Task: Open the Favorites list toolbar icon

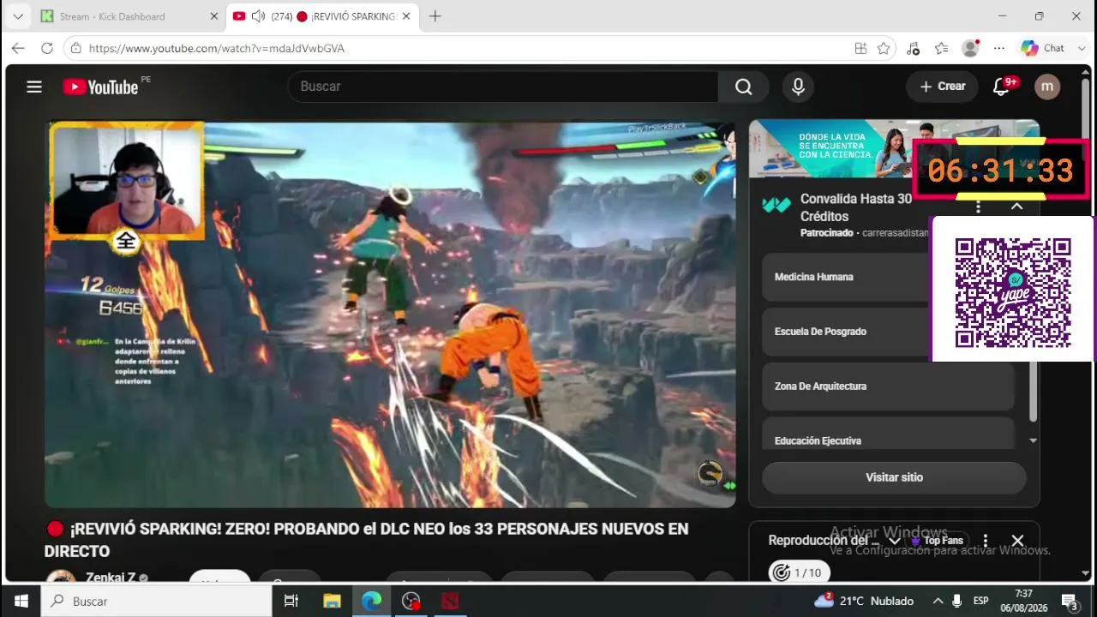Action: (942, 49)
